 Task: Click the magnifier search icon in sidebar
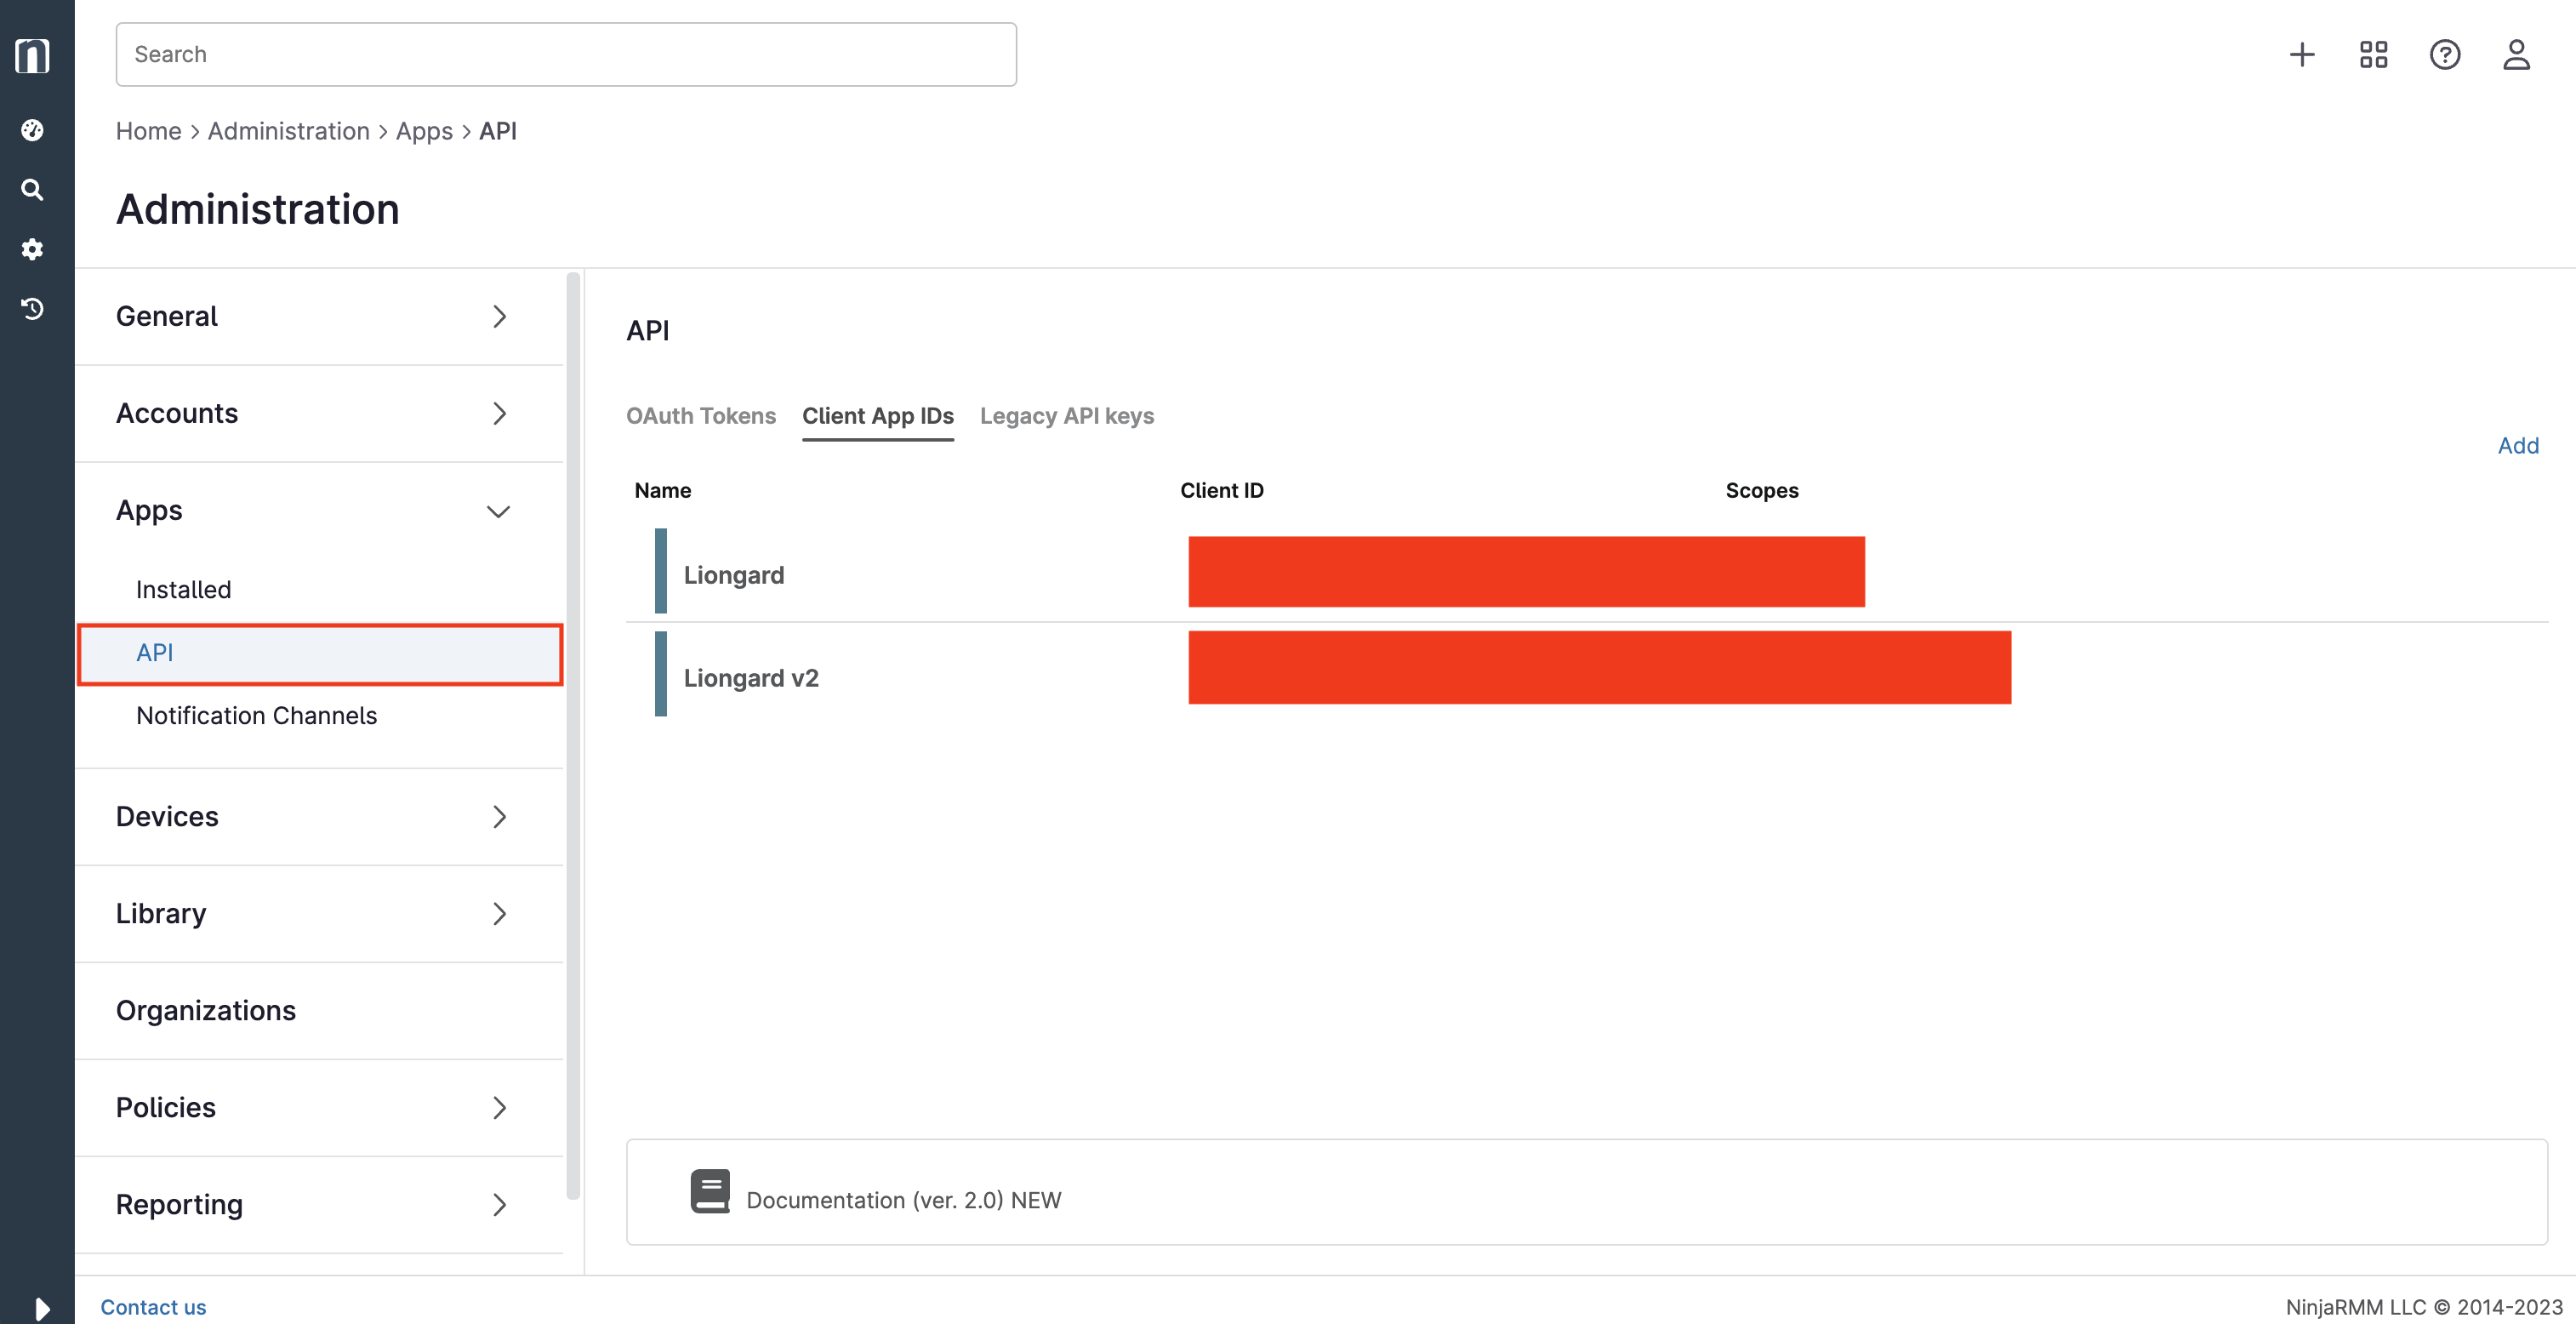(32, 190)
